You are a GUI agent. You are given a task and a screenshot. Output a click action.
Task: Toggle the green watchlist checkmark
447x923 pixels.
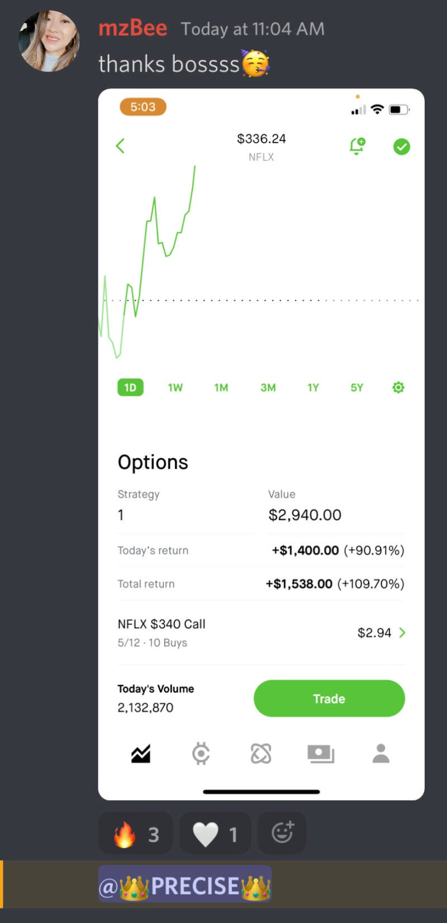(x=401, y=147)
